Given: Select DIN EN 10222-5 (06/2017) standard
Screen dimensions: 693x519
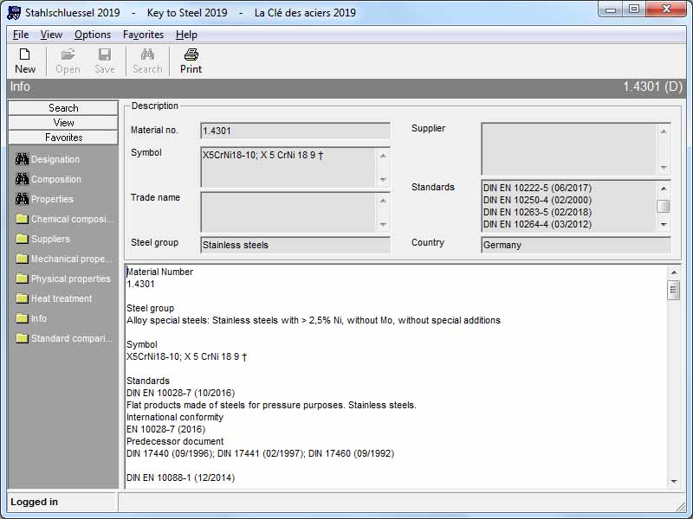Looking at the screenshot, I should (537, 188).
